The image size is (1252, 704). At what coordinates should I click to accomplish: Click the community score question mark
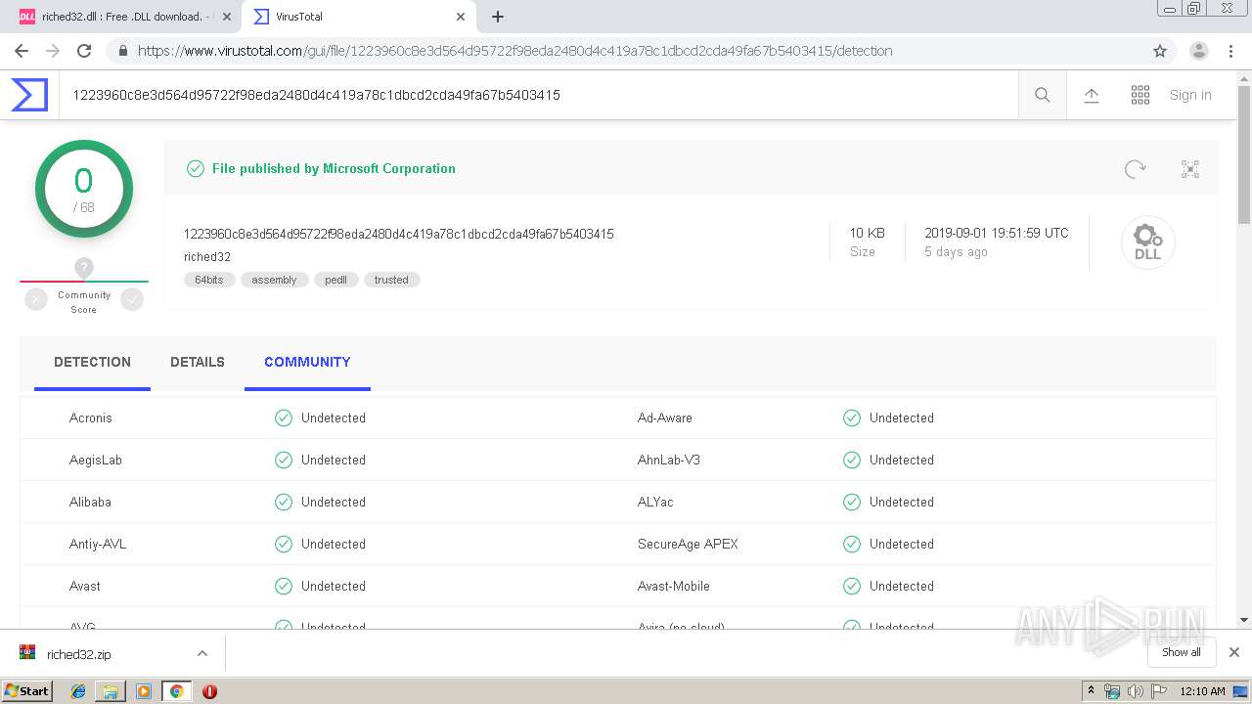(84, 267)
